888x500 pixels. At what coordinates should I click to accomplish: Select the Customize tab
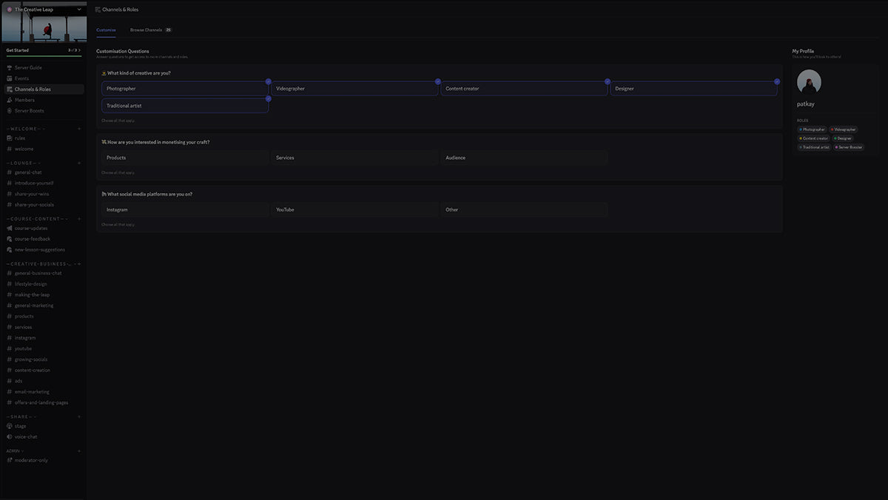coord(105,30)
